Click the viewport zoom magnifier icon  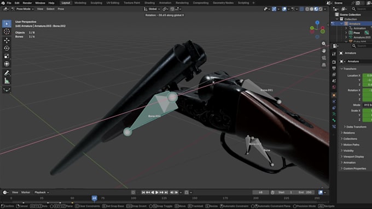coord(324,44)
